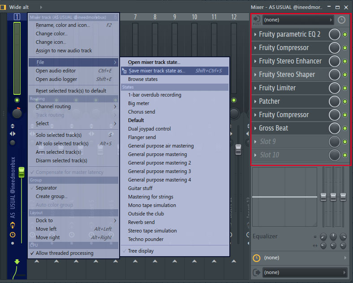Choose Save mixer track state as...

pos(175,71)
